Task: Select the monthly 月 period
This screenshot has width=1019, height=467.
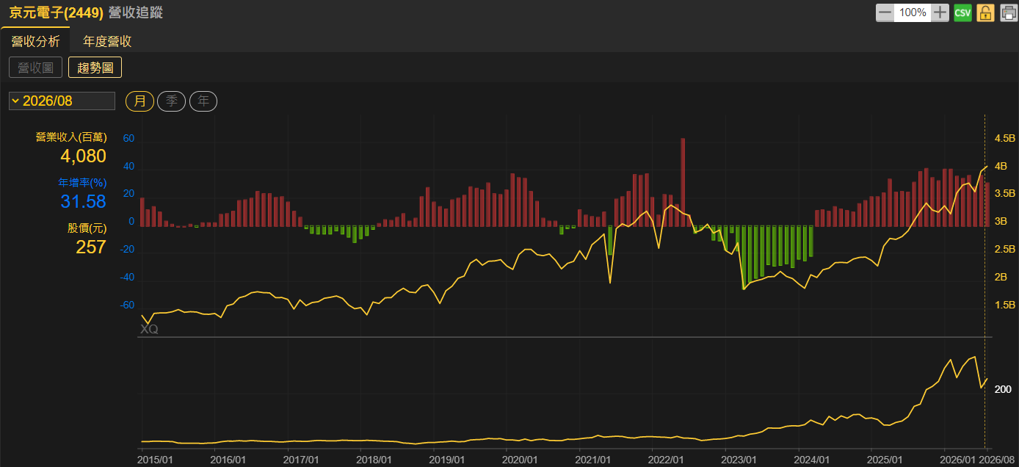Action: click(x=139, y=101)
